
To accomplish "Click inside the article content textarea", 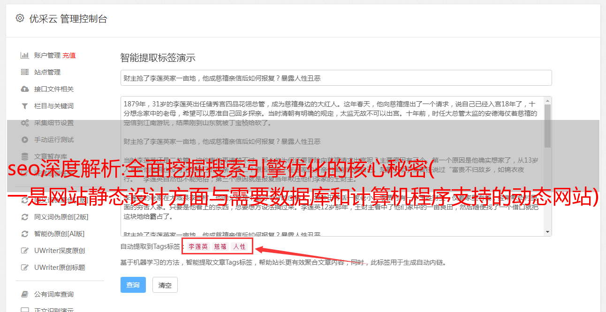I will 332,166.
